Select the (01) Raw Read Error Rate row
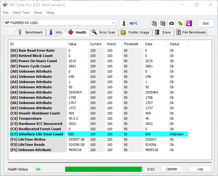The height and width of the screenshot is (176, 218). pyautogui.click(x=99, y=50)
